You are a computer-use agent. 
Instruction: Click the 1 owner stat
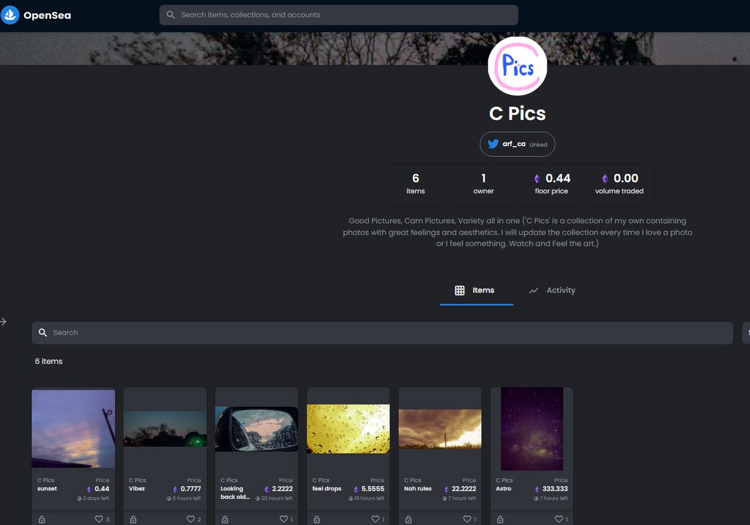(484, 185)
